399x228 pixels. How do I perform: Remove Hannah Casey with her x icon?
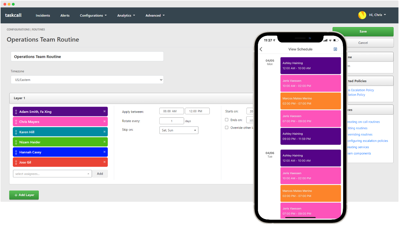[x=105, y=152]
